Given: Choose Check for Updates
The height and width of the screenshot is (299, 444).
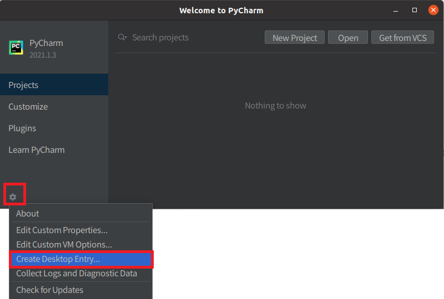Looking at the screenshot, I should (x=80, y=290).
